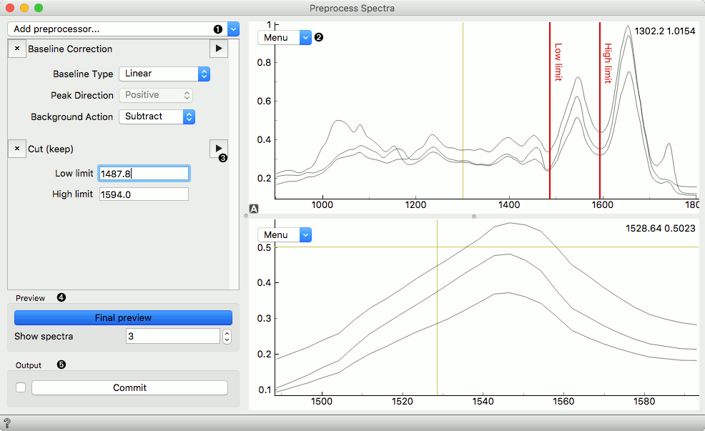Open the bottom plot Menu dropdown

click(x=284, y=235)
